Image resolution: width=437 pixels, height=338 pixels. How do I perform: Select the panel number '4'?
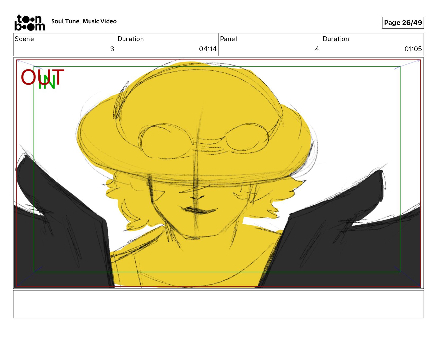pyautogui.click(x=317, y=49)
